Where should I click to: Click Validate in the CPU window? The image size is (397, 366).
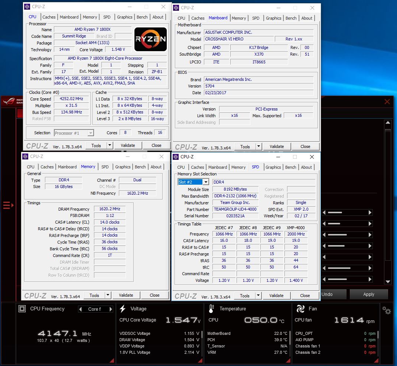click(x=128, y=145)
